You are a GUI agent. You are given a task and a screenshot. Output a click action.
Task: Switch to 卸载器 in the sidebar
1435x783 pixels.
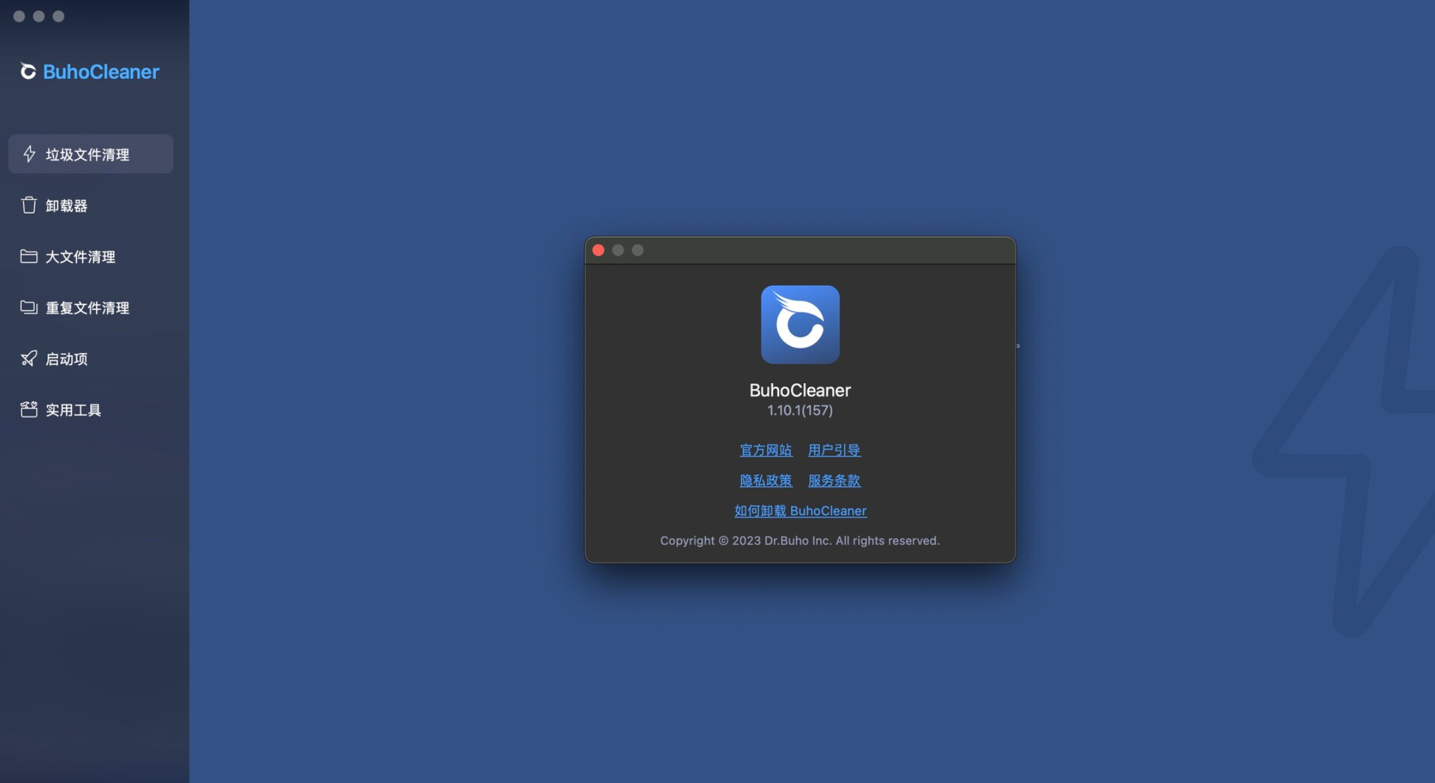point(91,205)
